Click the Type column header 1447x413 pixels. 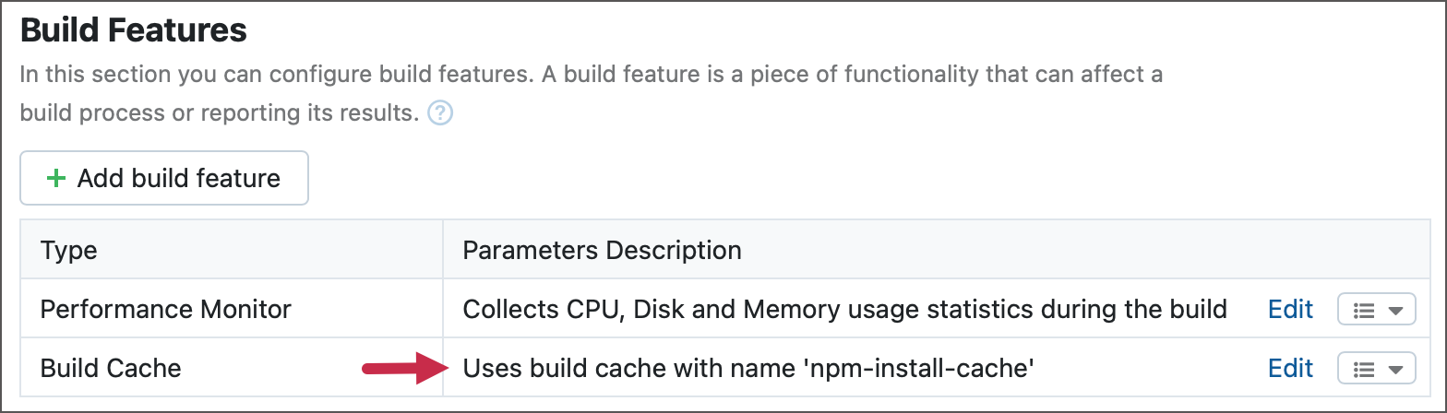click(69, 250)
